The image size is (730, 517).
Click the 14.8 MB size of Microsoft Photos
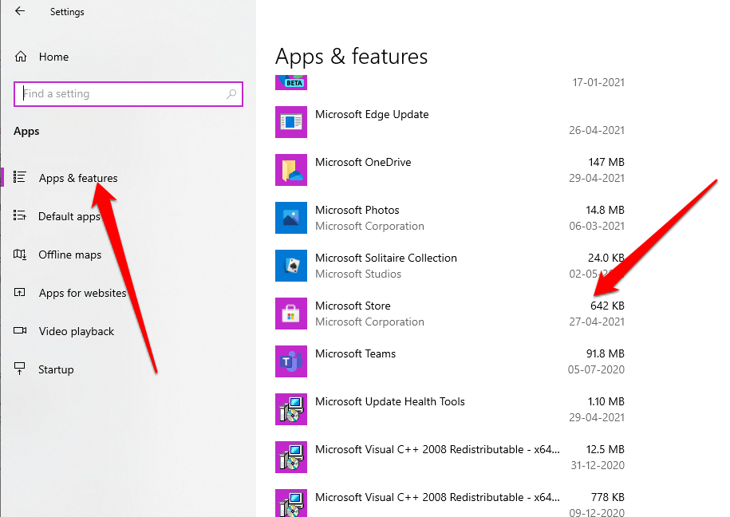605,210
